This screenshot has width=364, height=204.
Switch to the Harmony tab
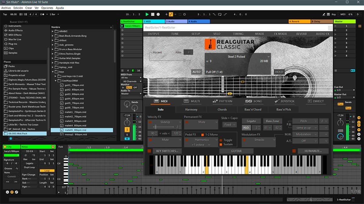191,109
